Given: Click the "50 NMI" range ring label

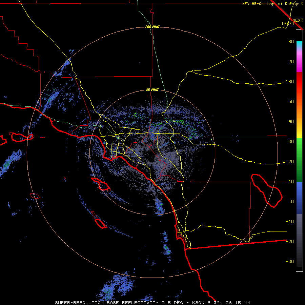Looking at the screenshot, I should click(x=152, y=90).
